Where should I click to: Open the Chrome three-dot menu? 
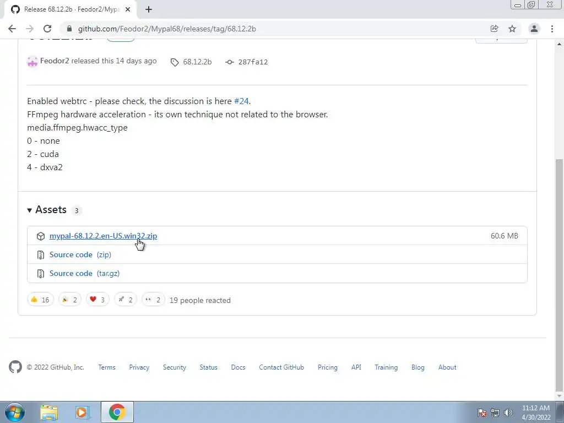point(552,29)
